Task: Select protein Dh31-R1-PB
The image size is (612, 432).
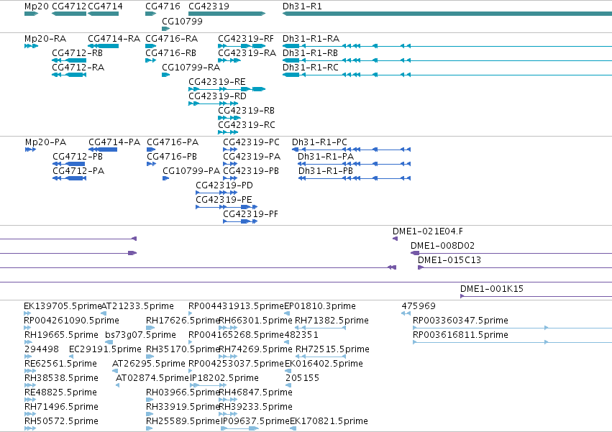Action: [326, 171]
